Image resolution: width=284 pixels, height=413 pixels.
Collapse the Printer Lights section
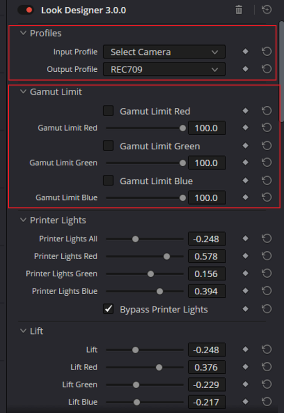coord(23,220)
